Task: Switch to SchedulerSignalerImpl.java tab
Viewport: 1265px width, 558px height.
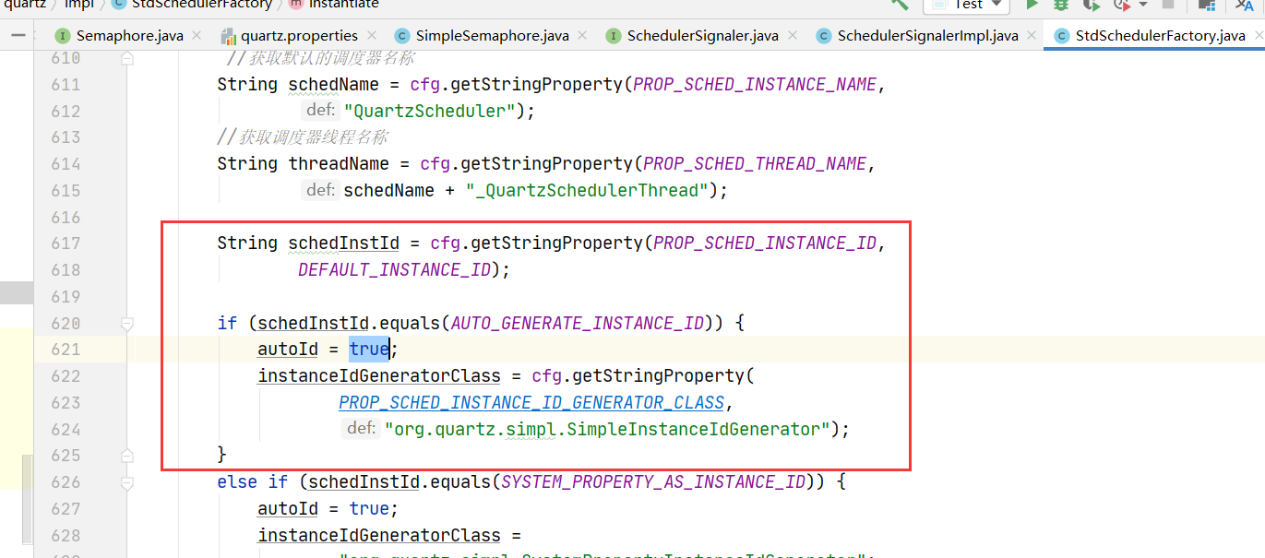Action: pos(927,36)
